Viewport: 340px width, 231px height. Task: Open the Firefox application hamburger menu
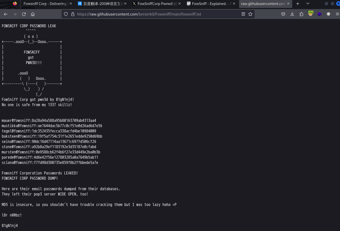pos(337,14)
